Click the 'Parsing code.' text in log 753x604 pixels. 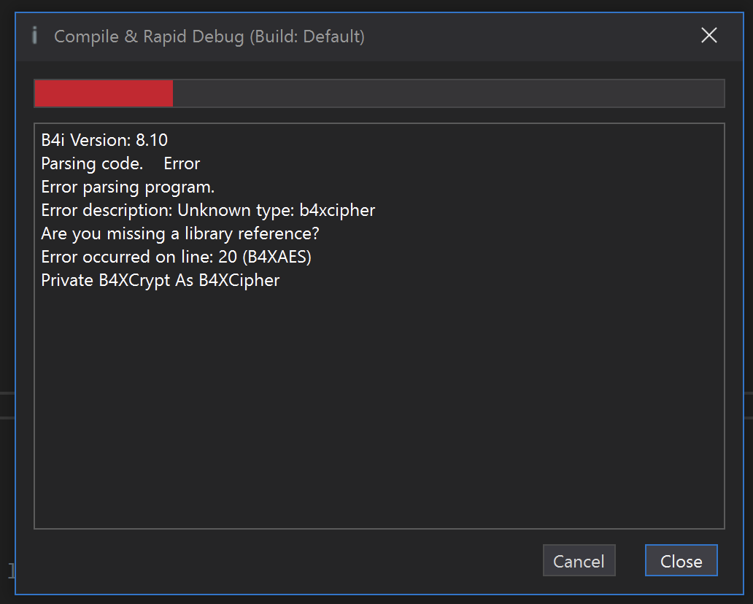click(x=92, y=163)
